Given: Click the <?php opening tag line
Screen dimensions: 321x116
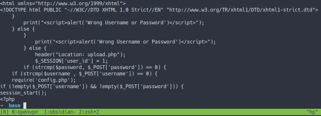Looking at the screenshot, I should [x=7, y=99].
